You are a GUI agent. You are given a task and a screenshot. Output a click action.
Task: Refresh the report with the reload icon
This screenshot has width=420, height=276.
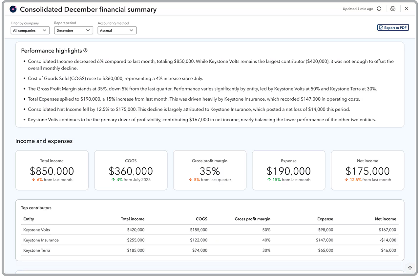point(379,9)
